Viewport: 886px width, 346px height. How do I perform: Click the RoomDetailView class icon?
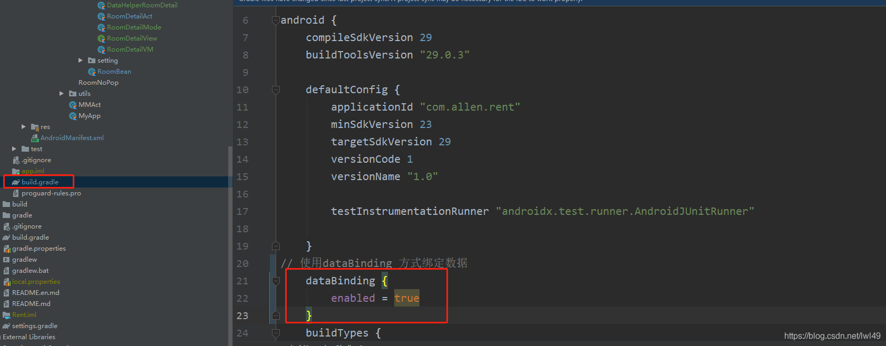tap(101, 38)
